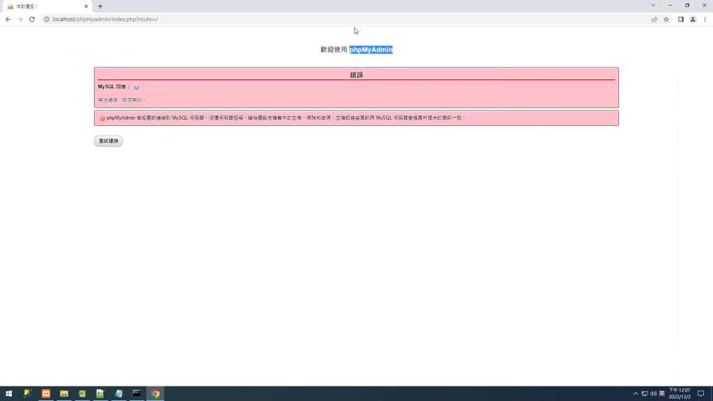Focus the address bar showing localhost/phpmyadmin
Screen dimensions: 713x401
[345, 19]
